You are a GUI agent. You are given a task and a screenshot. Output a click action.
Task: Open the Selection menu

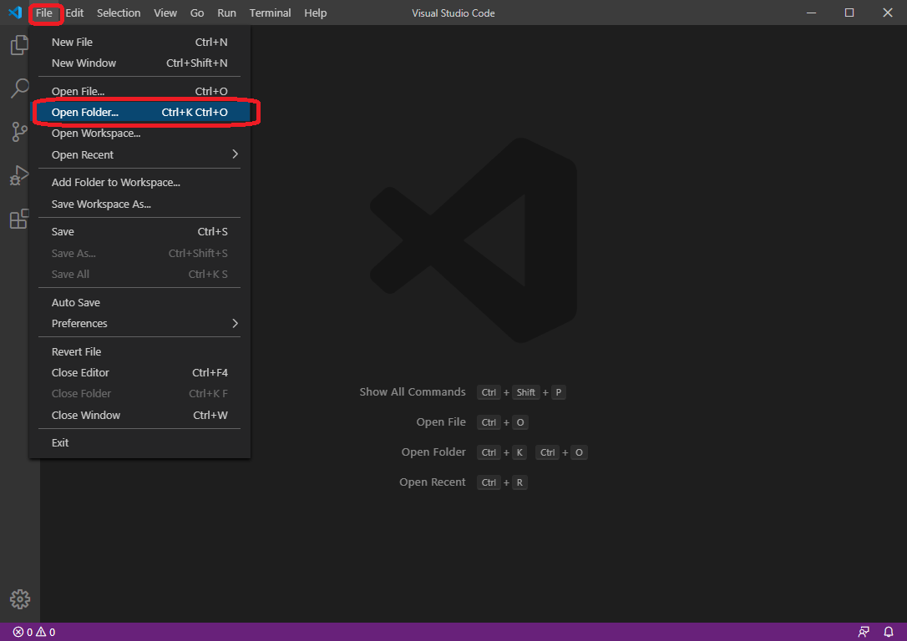(119, 13)
